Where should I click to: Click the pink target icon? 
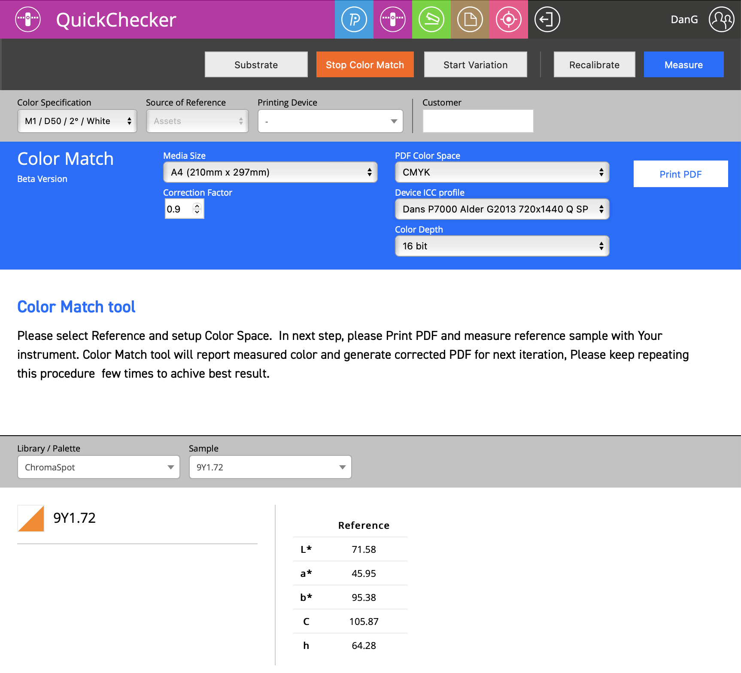coord(508,19)
